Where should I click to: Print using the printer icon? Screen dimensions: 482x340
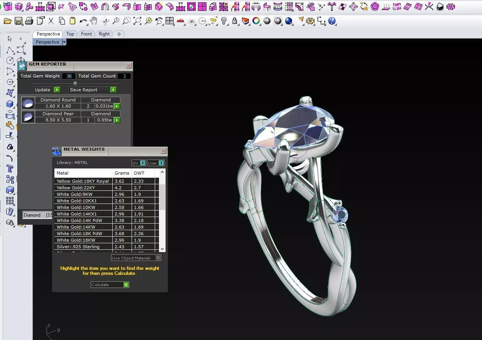(30, 21)
